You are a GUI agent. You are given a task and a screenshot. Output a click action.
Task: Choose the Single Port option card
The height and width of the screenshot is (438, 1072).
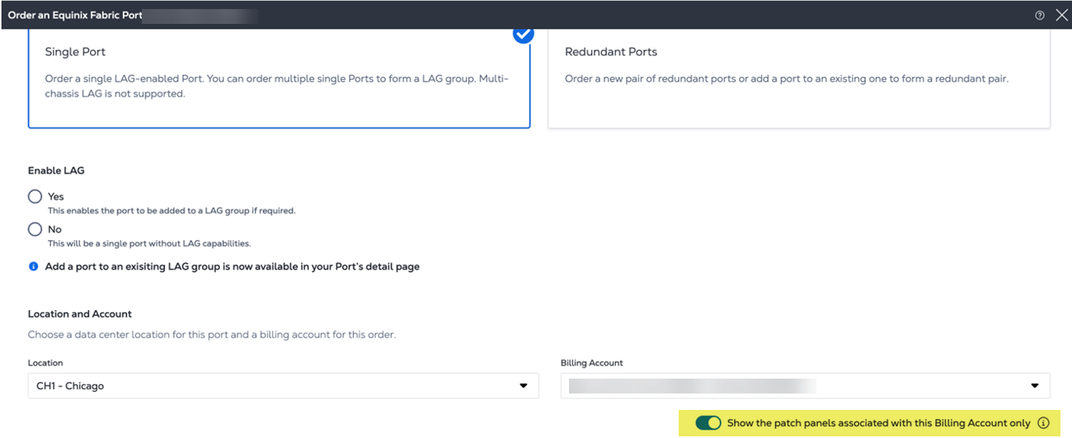279,78
